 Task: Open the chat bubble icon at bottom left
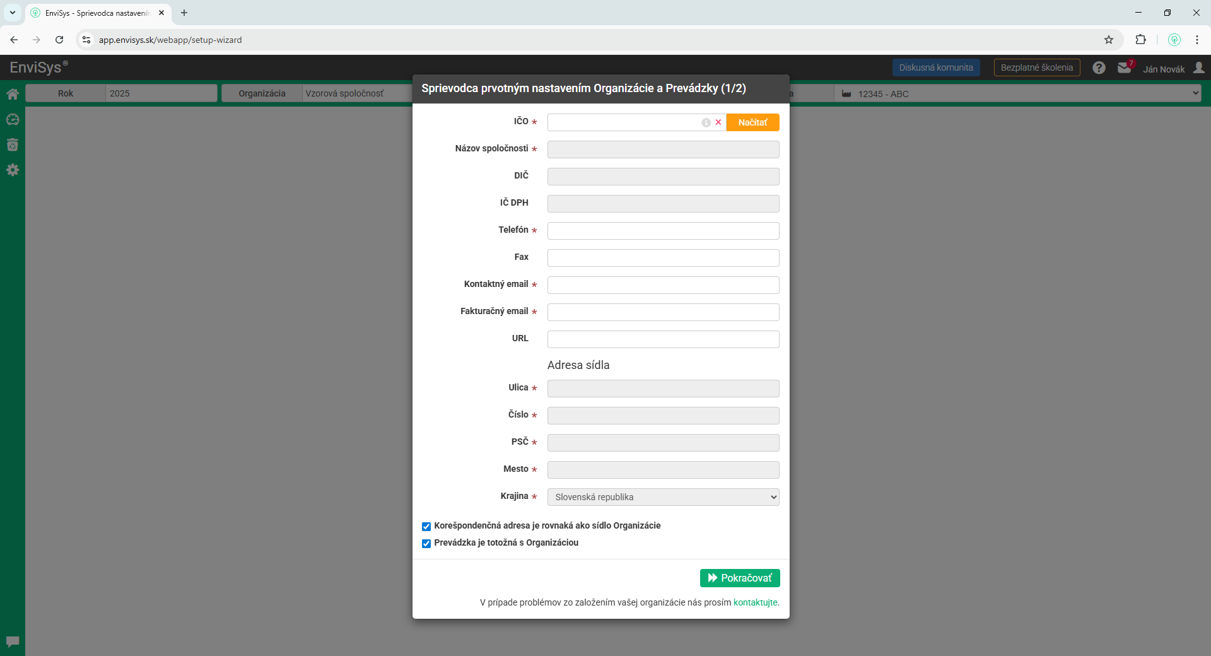[x=13, y=641]
